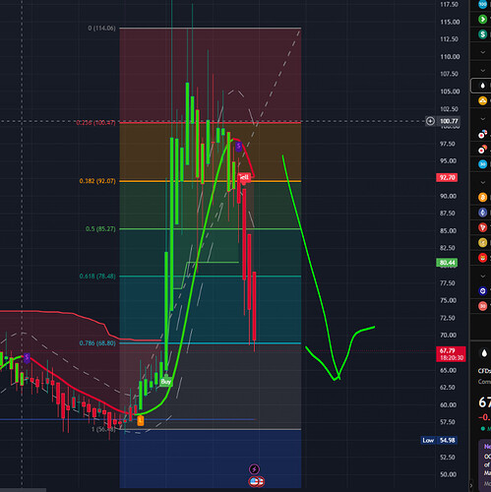The image size is (491, 492).
Task: Click the orange L marker near chart bottom
Action: coord(141,420)
